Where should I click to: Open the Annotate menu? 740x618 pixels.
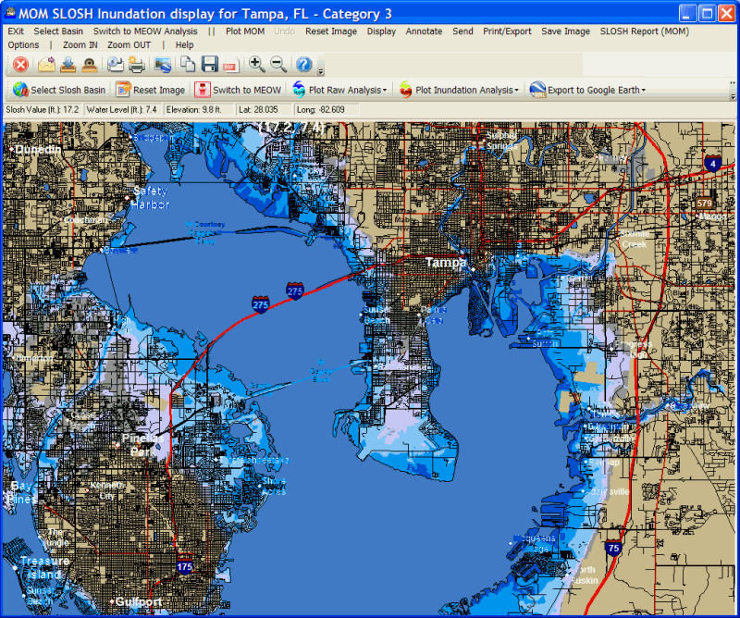click(x=424, y=31)
